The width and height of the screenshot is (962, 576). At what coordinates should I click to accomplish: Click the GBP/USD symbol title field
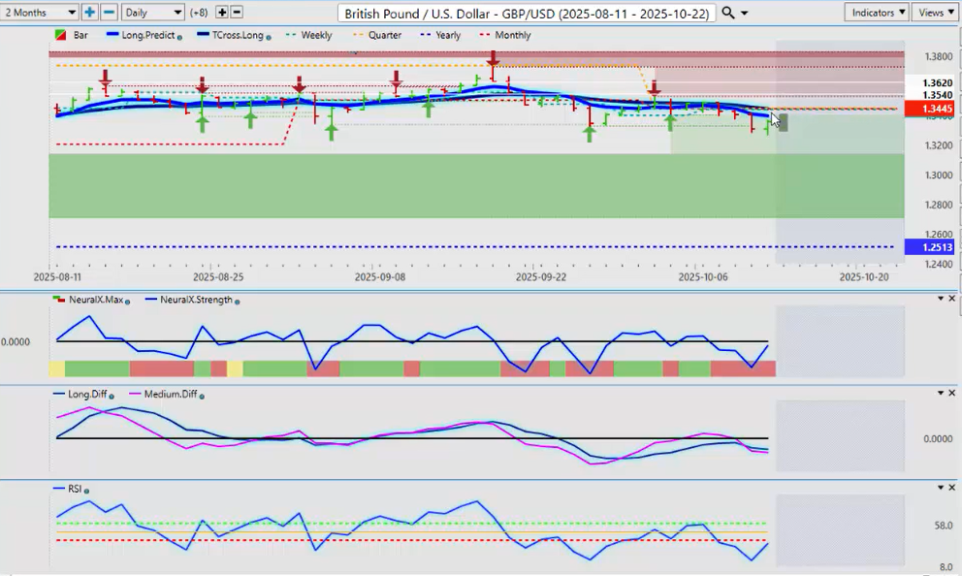click(x=528, y=13)
